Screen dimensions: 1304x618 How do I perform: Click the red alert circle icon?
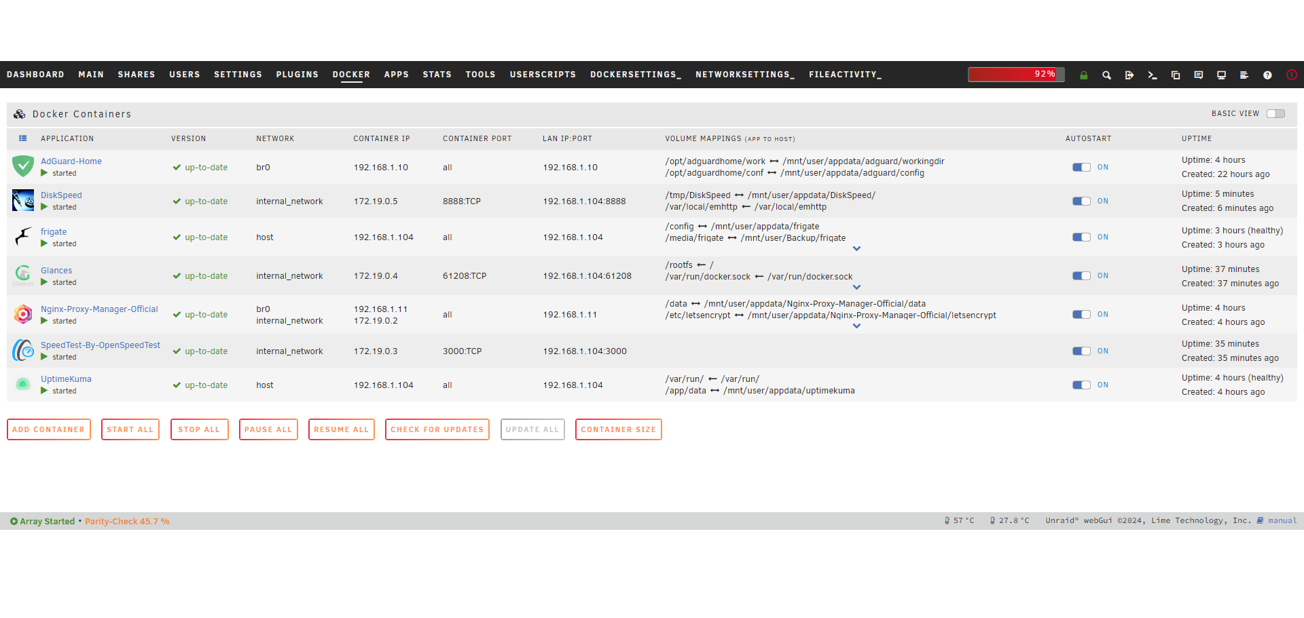[x=1291, y=75]
